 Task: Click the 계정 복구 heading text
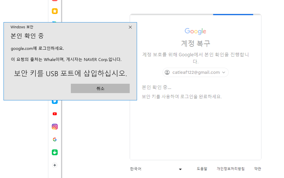(x=196, y=43)
